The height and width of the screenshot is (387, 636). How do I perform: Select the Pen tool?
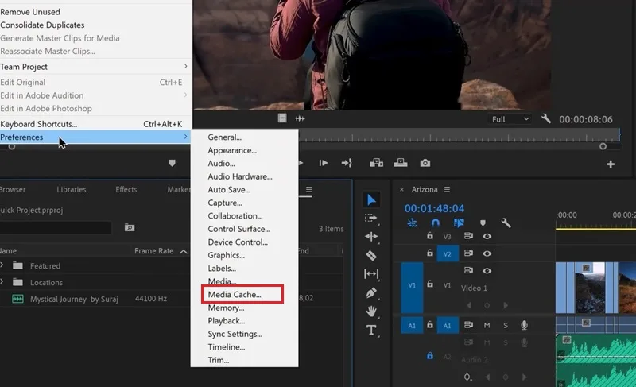click(x=371, y=292)
